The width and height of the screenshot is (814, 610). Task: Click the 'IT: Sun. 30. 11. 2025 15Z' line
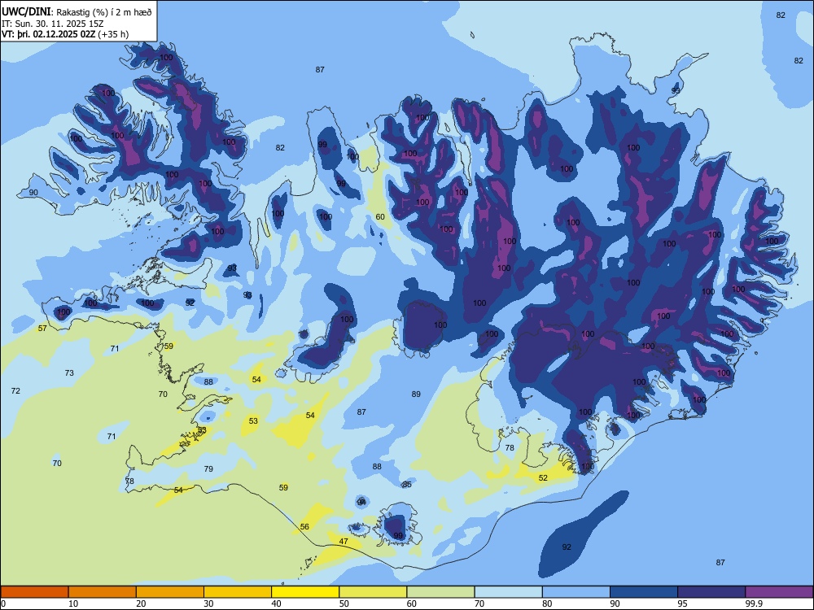tap(52, 24)
